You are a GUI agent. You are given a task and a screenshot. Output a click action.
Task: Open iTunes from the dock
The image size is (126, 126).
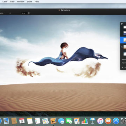coord(100,121)
